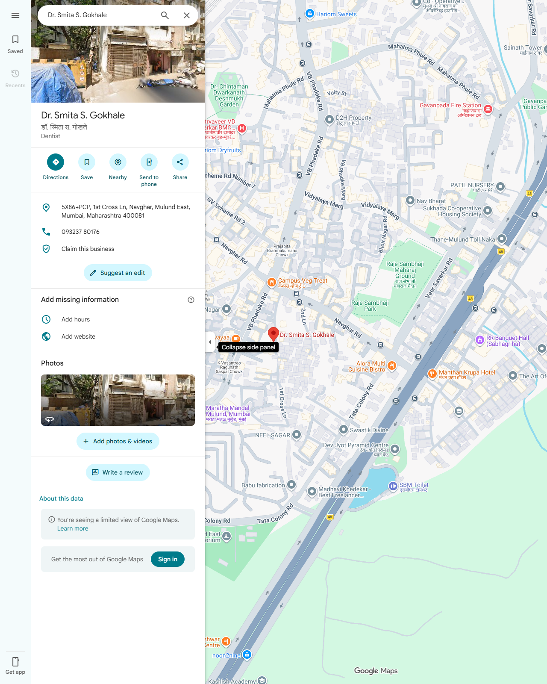Select noon2nine shop marker
Viewport: 547px width, 684px height.
pyautogui.click(x=247, y=655)
